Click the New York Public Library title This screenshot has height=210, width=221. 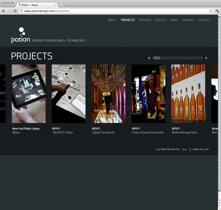26,129
